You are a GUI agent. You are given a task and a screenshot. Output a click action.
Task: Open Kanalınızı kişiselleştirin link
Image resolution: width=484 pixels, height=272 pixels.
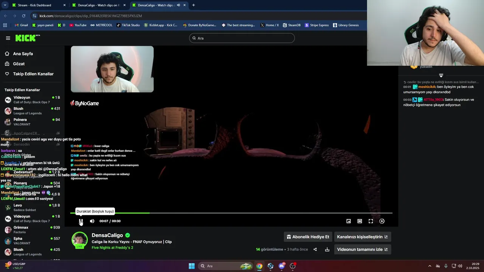(362, 237)
